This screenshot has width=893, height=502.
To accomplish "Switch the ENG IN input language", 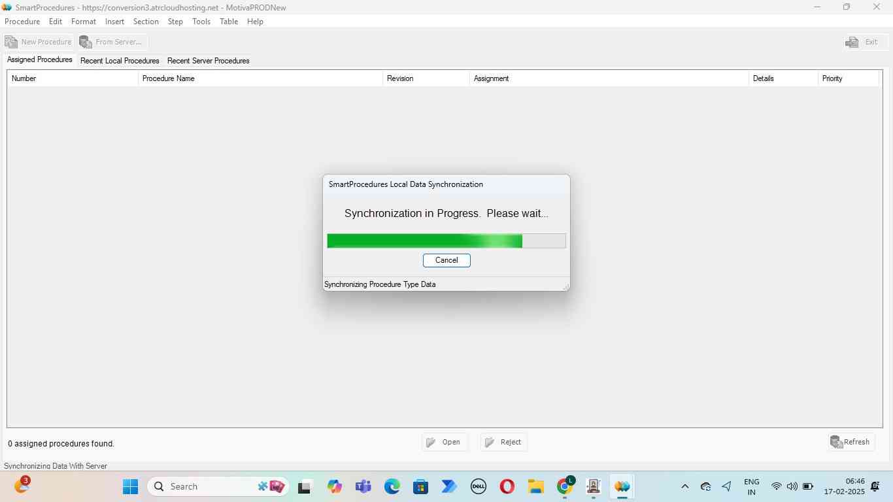I will (x=752, y=487).
